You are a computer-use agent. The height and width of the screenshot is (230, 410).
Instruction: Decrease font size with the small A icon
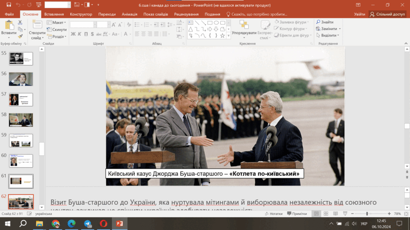click(x=120, y=25)
